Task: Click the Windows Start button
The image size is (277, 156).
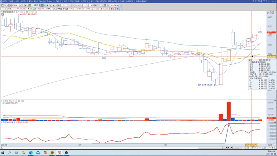Action: [x=3, y=153]
